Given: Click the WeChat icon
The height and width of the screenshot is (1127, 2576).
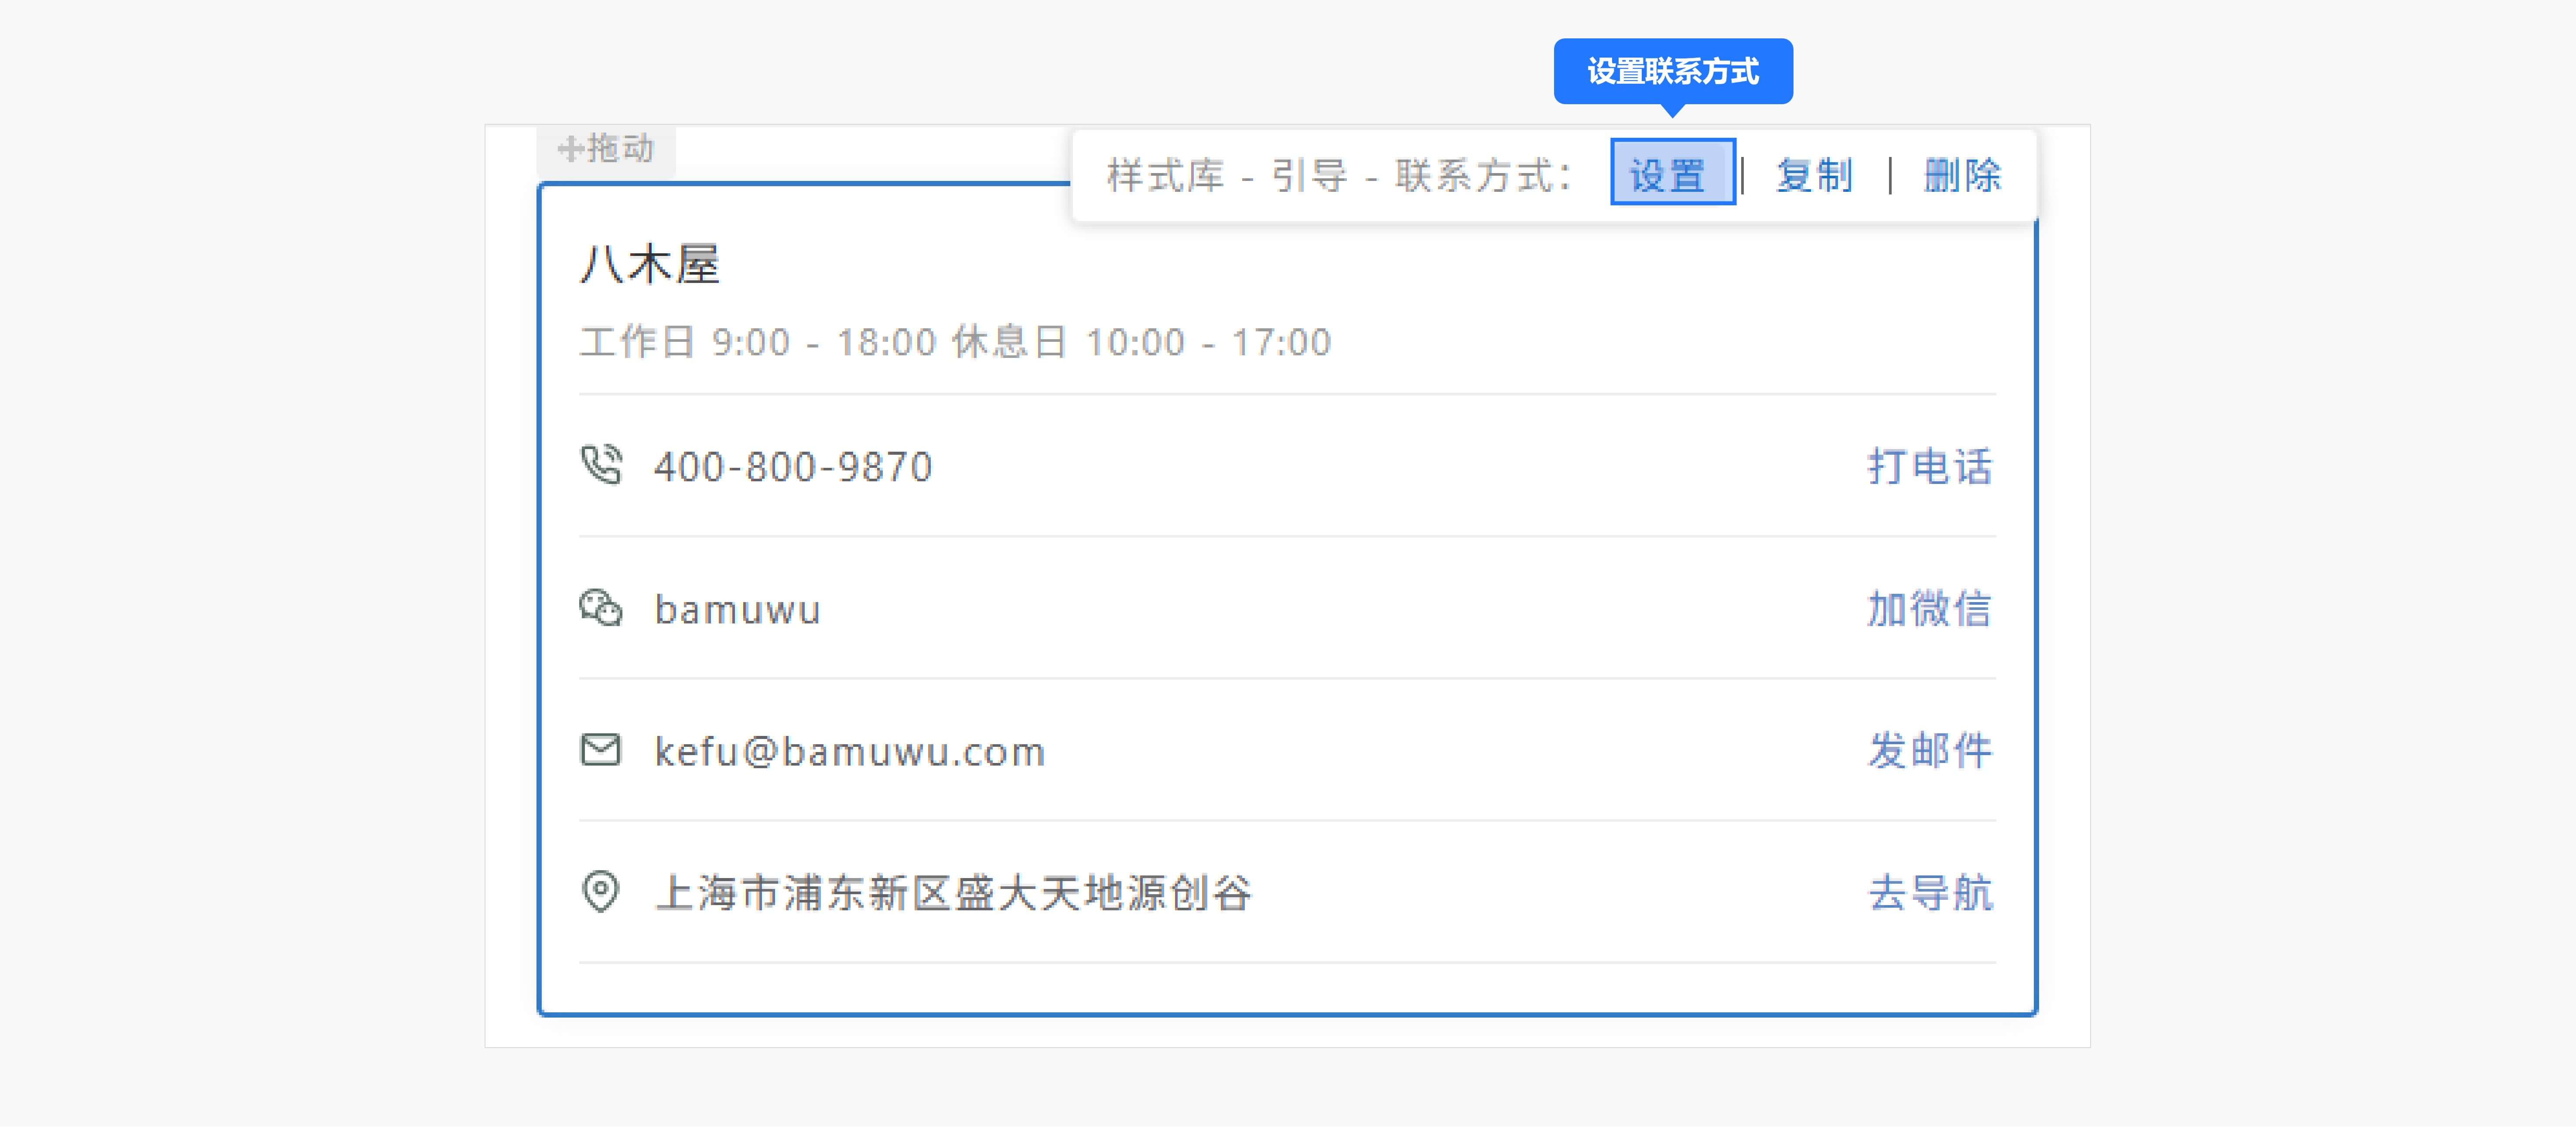Looking at the screenshot, I should (601, 608).
